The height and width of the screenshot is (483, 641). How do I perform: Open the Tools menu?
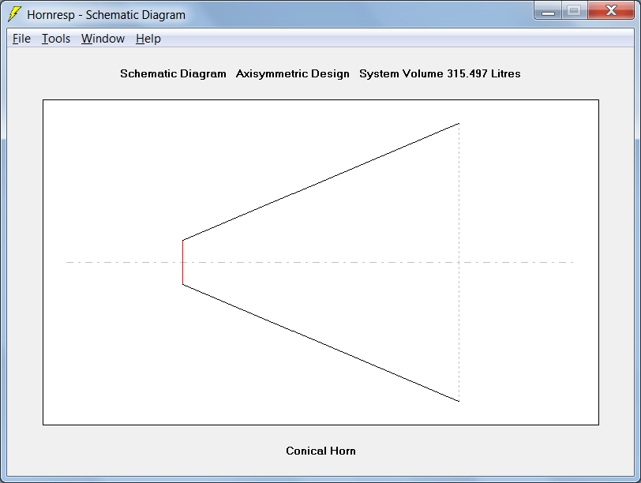tap(56, 39)
